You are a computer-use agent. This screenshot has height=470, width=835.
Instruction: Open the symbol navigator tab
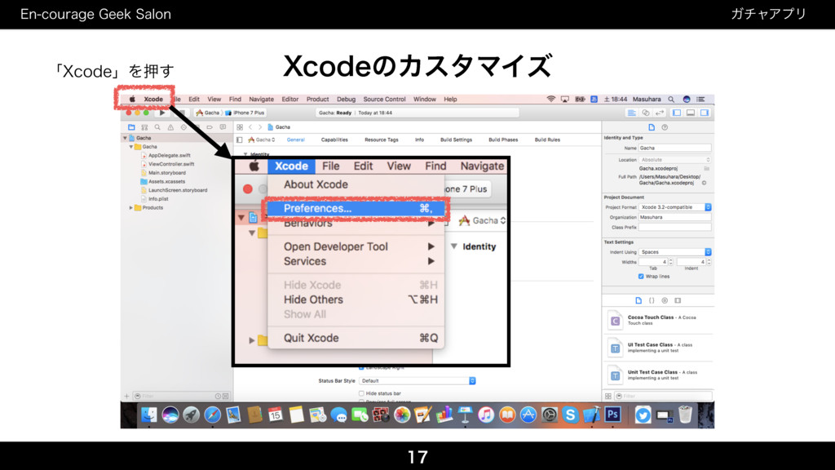click(x=144, y=127)
